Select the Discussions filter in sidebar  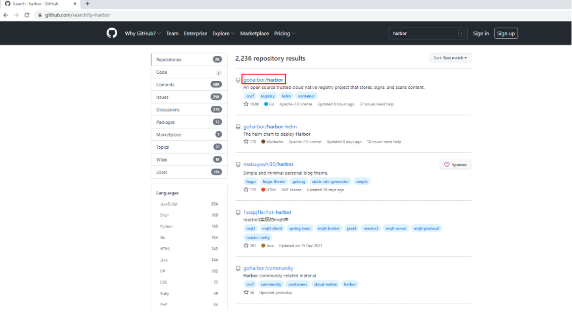(189, 110)
